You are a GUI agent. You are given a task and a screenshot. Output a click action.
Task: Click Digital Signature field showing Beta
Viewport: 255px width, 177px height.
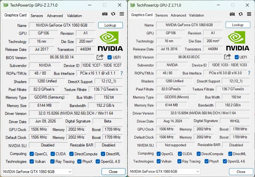click(x=108, y=121)
